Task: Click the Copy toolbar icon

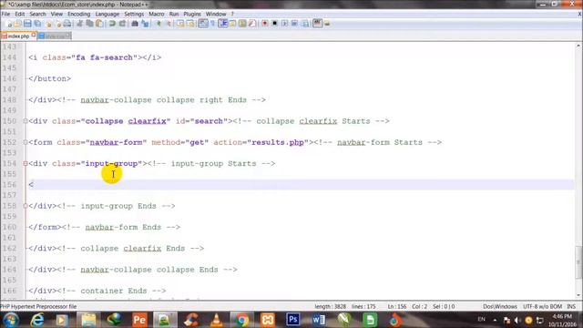Action: pos(89,24)
